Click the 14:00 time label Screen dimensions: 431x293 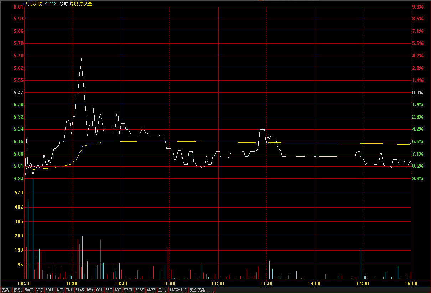(314, 283)
